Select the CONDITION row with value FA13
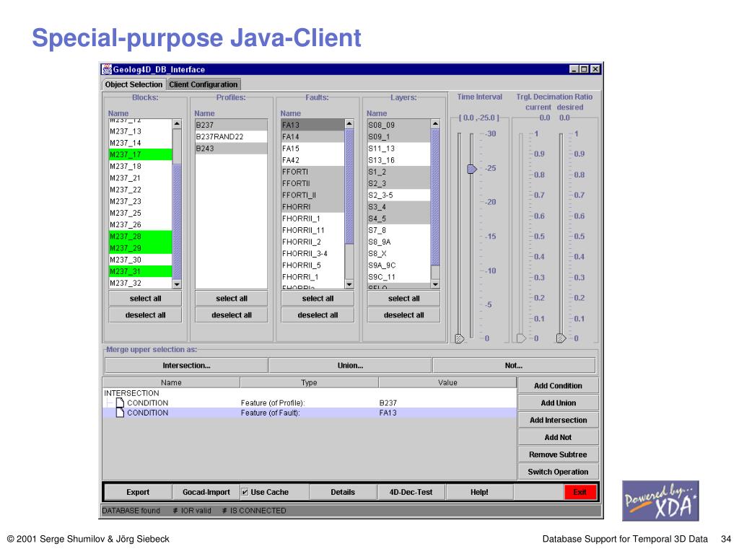739x554 pixels. (x=310, y=413)
